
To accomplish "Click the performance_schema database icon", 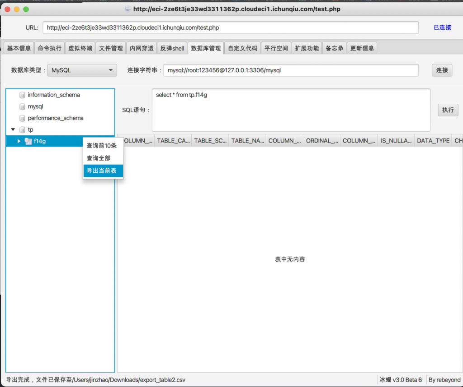I will pyautogui.click(x=22, y=118).
